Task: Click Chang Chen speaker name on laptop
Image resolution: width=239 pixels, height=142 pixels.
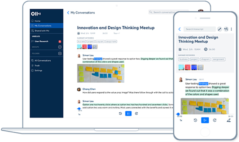Action: click(89, 89)
